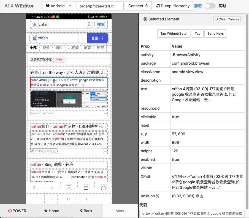Select the 视频 tab
This screenshot has width=249, height=218.
click(46, 48)
